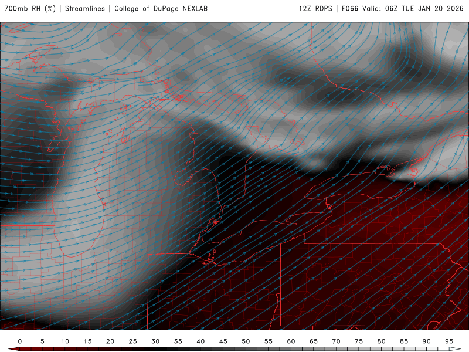Screen dimensions: 469x352
Task: Click the colorbar label "90"
Action: point(427,341)
